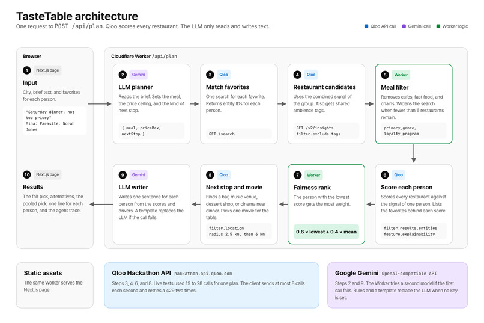Click the 'filter.results.entities' code snippet

pos(410,228)
